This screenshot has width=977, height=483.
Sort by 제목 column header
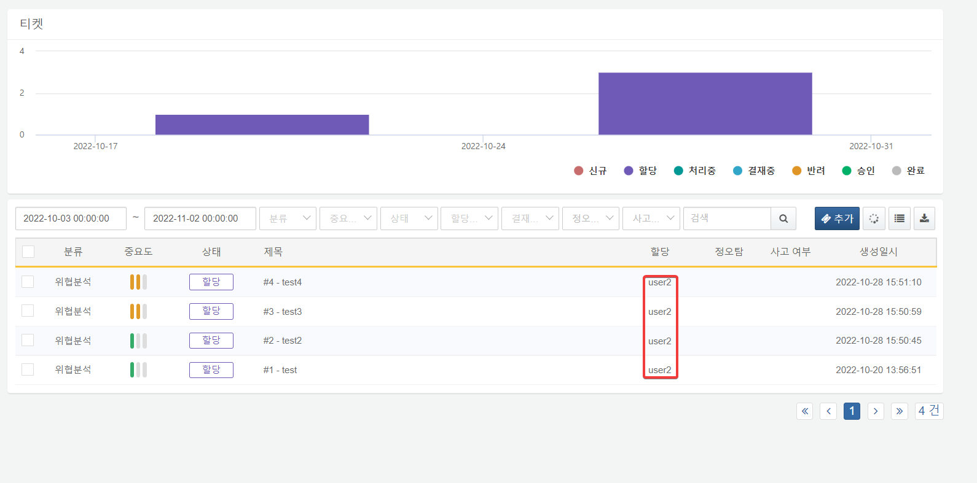(273, 252)
